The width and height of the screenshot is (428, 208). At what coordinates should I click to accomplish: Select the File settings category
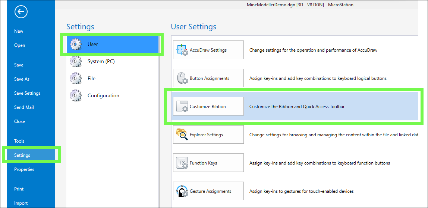coord(91,78)
